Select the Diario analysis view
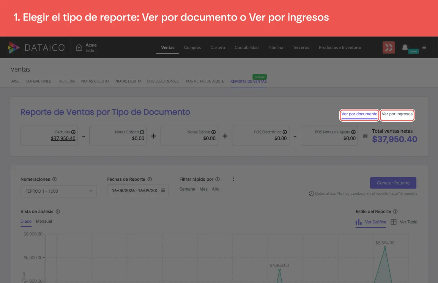Image resolution: width=438 pixels, height=283 pixels. pos(26,221)
